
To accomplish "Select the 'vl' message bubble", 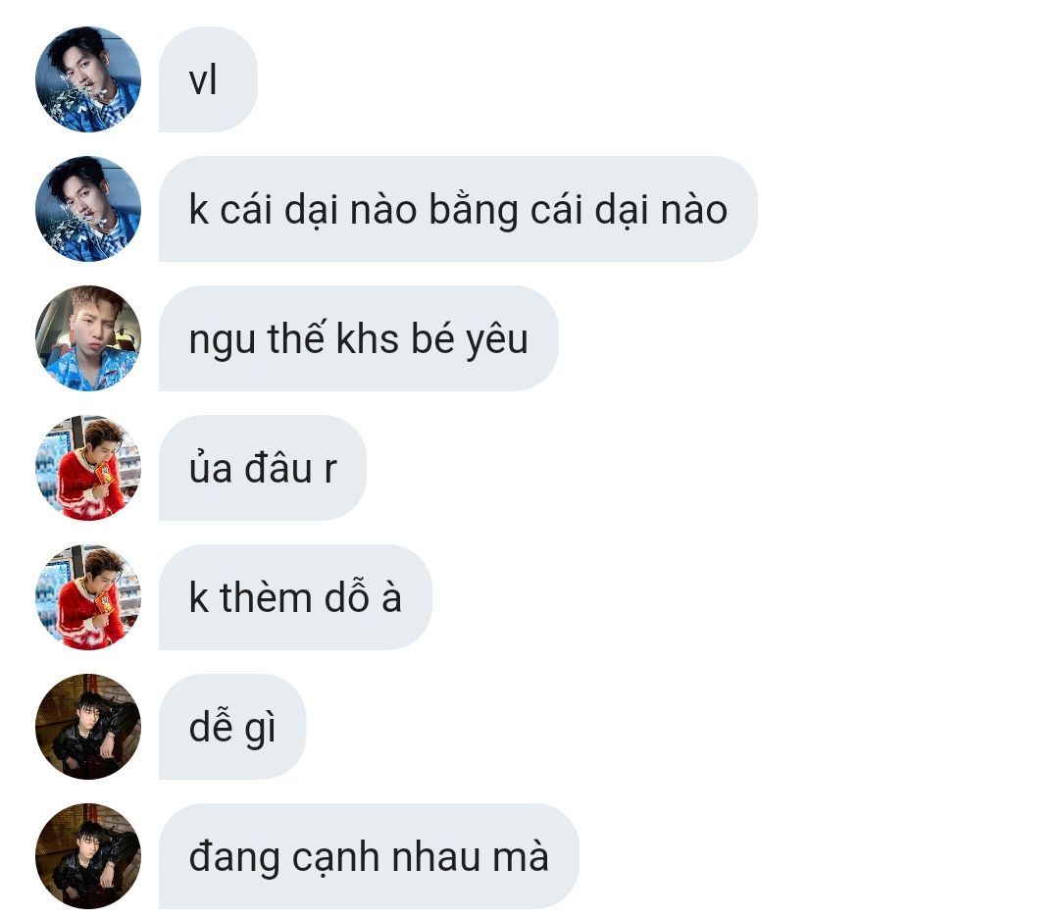I will point(208,79).
